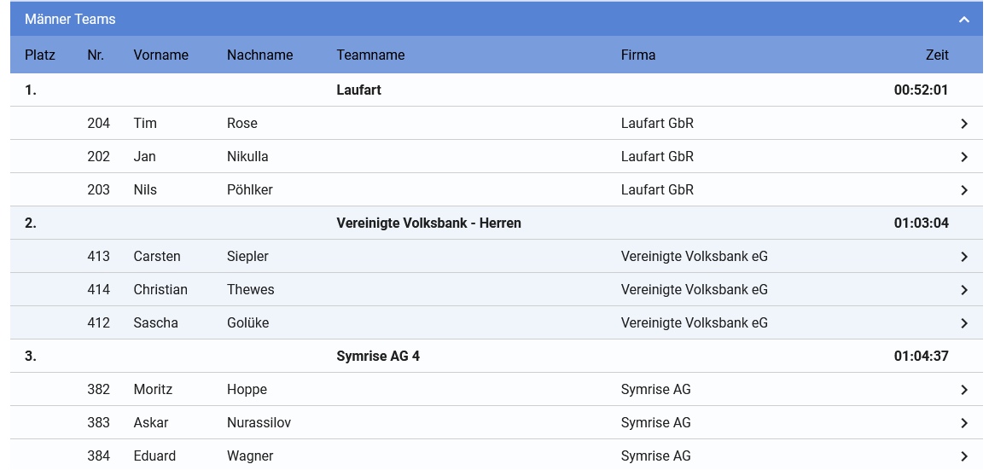Screen dimensions: 989x470
Task: Open details arrow for Eduard Wagner
Action: click(x=963, y=456)
